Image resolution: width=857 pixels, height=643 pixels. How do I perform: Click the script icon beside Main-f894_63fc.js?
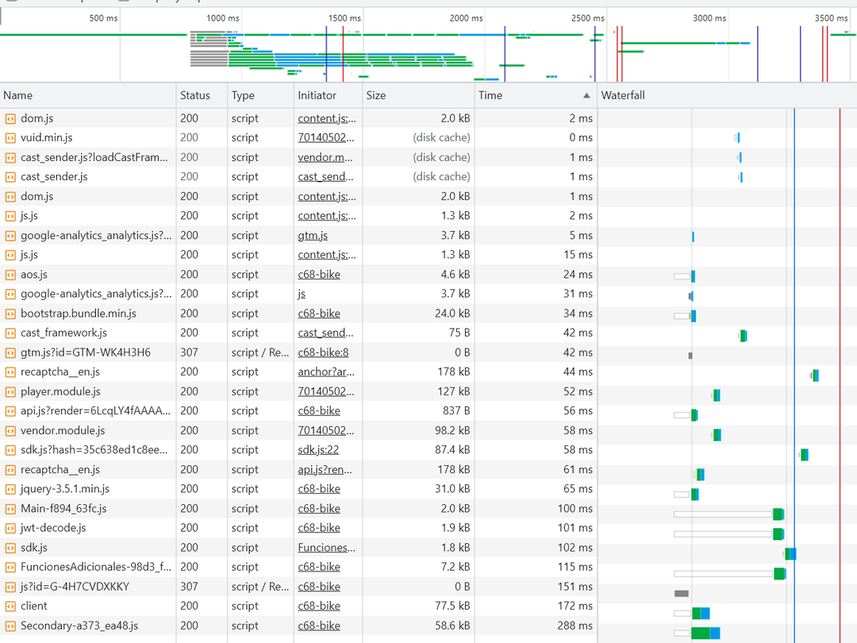(10, 509)
